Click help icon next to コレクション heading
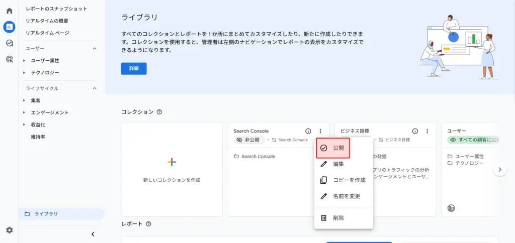 pos(159,112)
